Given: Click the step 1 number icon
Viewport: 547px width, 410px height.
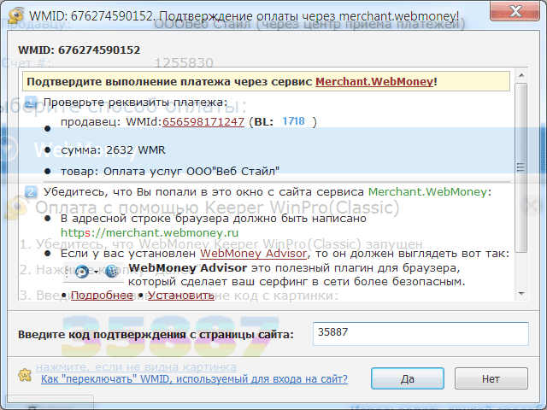Looking at the screenshot, I should tap(31, 102).
